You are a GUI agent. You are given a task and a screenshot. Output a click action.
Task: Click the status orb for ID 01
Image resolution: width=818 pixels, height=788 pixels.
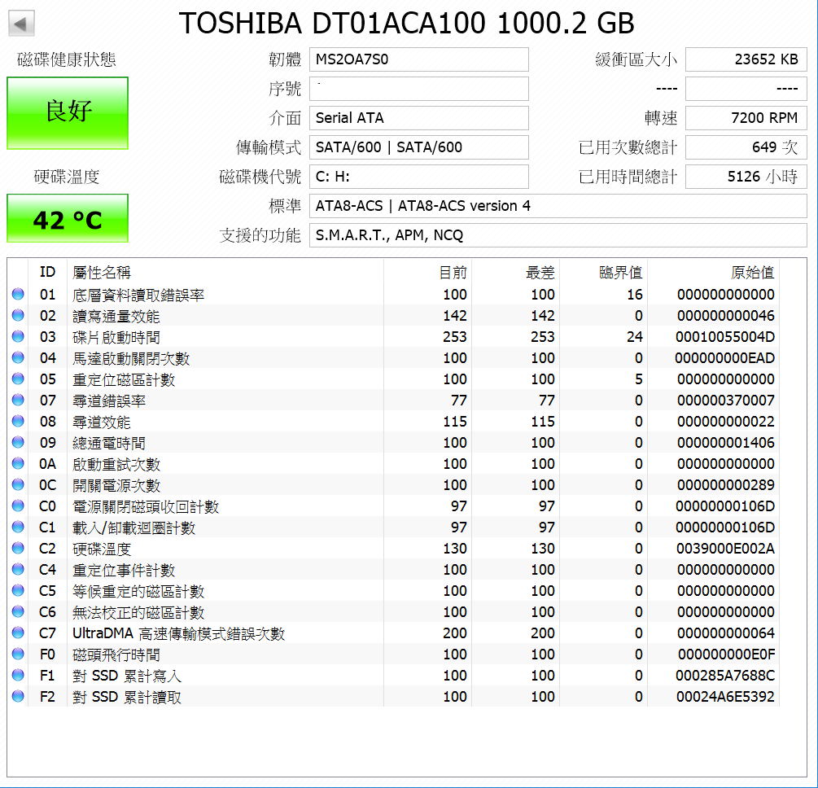[18, 295]
